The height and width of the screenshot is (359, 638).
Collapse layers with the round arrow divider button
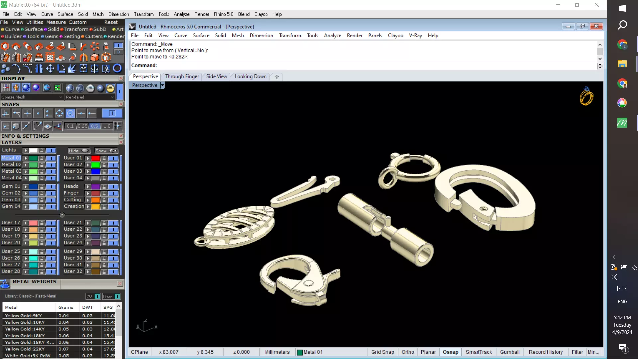coord(62,215)
